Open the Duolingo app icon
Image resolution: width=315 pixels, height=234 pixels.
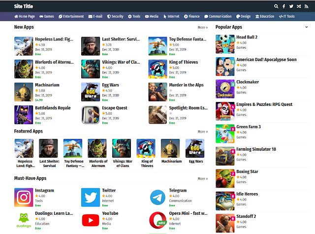24,220
